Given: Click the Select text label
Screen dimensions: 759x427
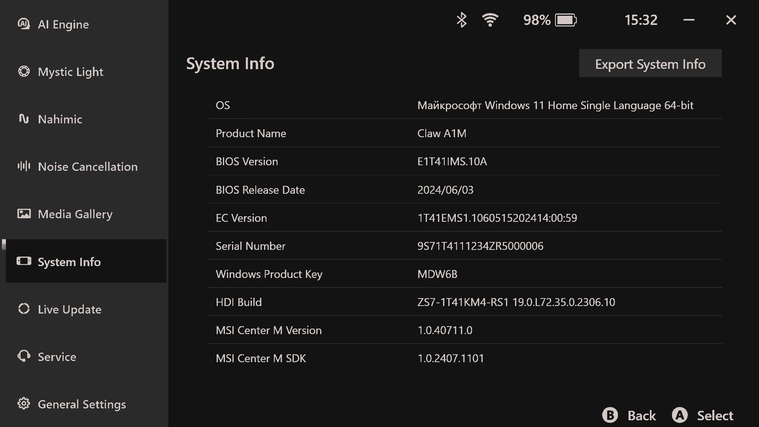Looking at the screenshot, I should pos(715,416).
